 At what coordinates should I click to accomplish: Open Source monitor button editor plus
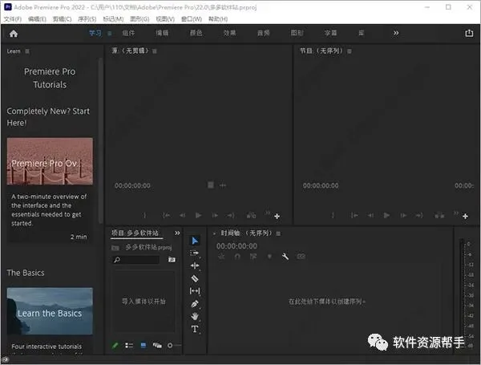[x=277, y=217]
